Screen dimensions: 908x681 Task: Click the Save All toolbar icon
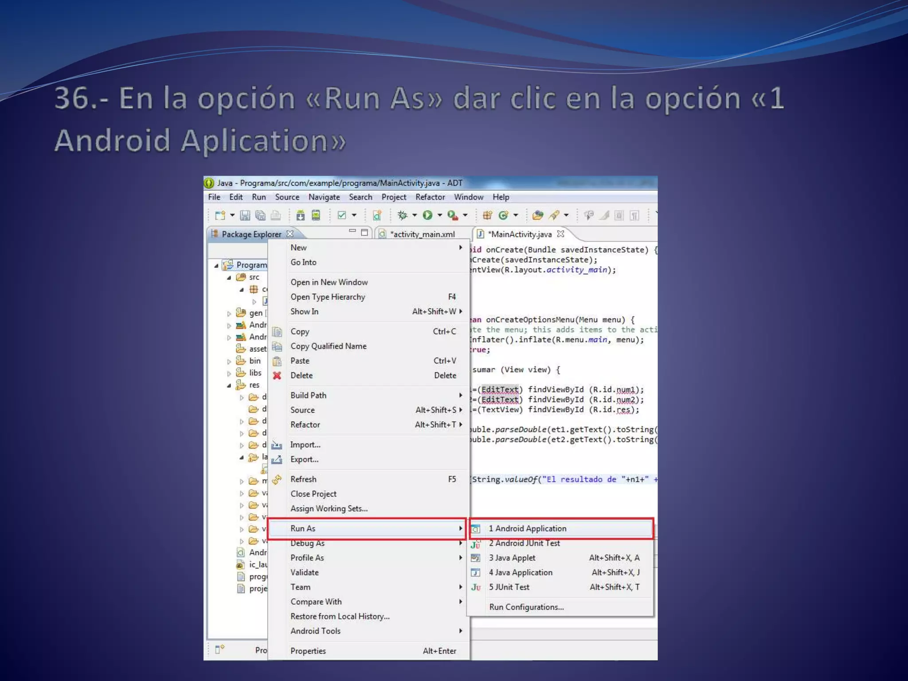(260, 215)
